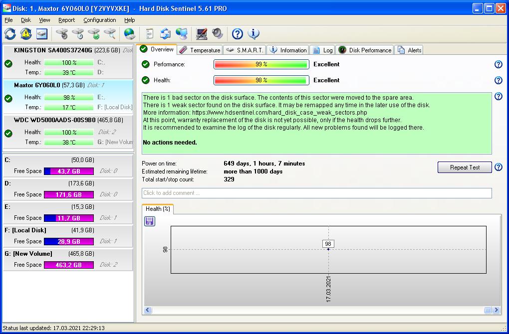This screenshot has width=509, height=334.
Task: Select the Health (%) chart tab
Action: point(158,209)
